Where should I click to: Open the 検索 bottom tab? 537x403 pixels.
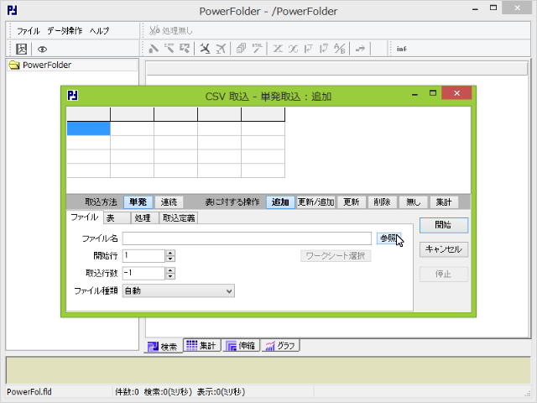pyautogui.click(x=163, y=347)
